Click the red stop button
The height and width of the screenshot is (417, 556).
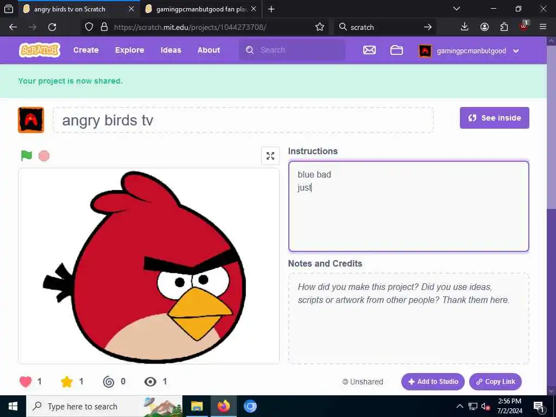click(44, 156)
